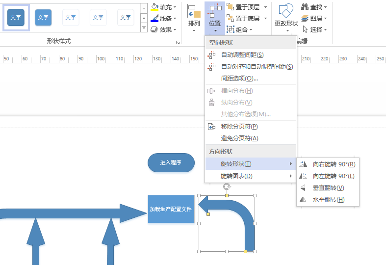Screen dimensions: 386x265
Task: Select the 进入程序 rounded shape
Action: point(171,162)
